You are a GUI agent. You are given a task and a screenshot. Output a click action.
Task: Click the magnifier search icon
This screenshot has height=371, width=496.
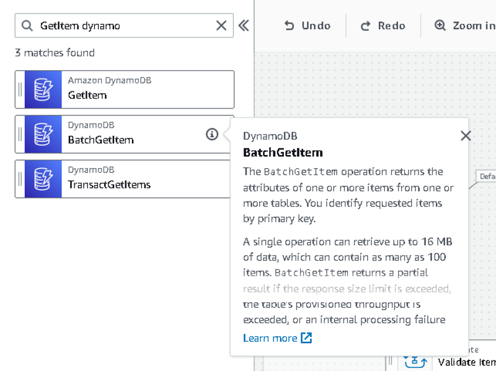coord(27,25)
